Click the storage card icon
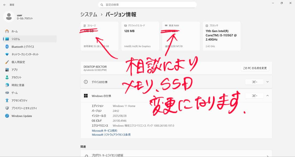Image resolution: width=295 pixels, height=157 pixels. tap(85, 26)
